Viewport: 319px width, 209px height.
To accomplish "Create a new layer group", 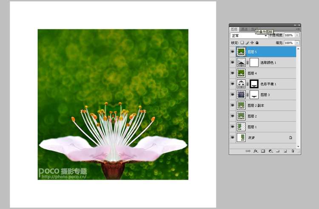I will click(278, 151).
